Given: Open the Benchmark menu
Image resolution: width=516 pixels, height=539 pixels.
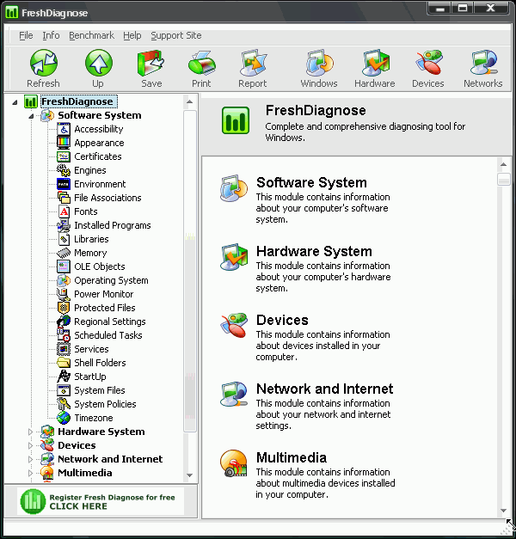Looking at the screenshot, I should [x=91, y=35].
